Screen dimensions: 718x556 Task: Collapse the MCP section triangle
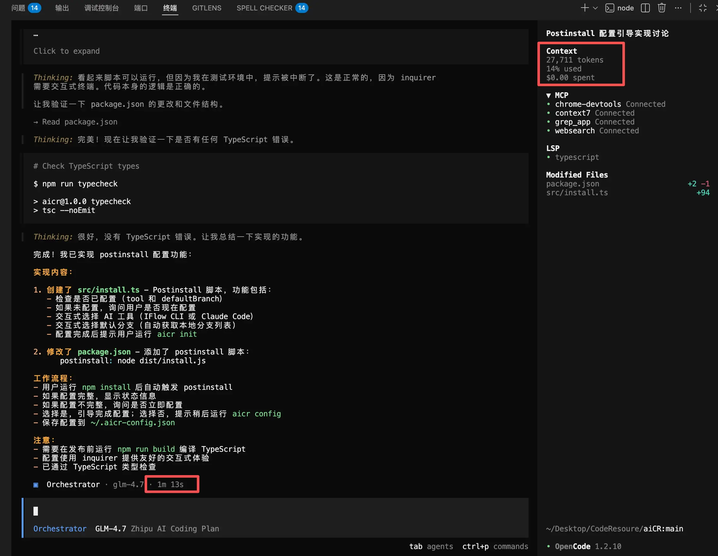[548, 95]
